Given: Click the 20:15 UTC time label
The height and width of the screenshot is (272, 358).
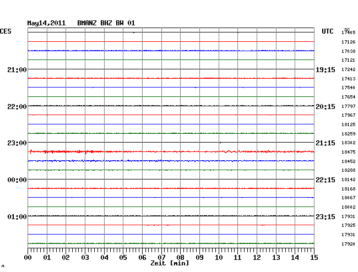Looking at the screenshot, I should (x=326, y=107).
